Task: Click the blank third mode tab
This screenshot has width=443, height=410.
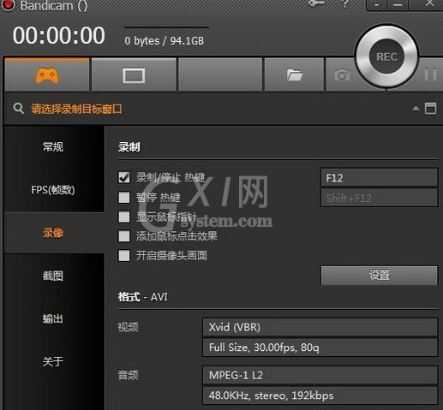Action: click(220, 75)
